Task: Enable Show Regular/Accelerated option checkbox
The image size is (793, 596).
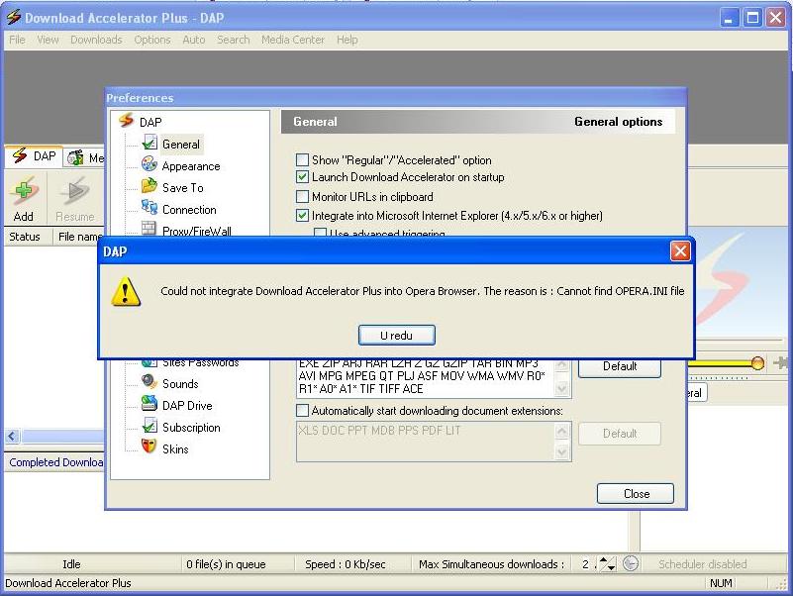Action: click(x=303, y=160)
